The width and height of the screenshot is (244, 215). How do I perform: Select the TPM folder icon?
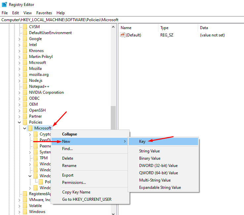[x=35, y=158]
